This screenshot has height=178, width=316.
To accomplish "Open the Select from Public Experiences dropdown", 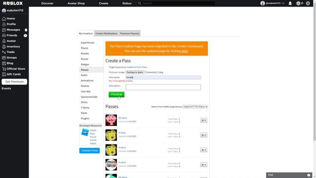I will [x=195, y=107].
